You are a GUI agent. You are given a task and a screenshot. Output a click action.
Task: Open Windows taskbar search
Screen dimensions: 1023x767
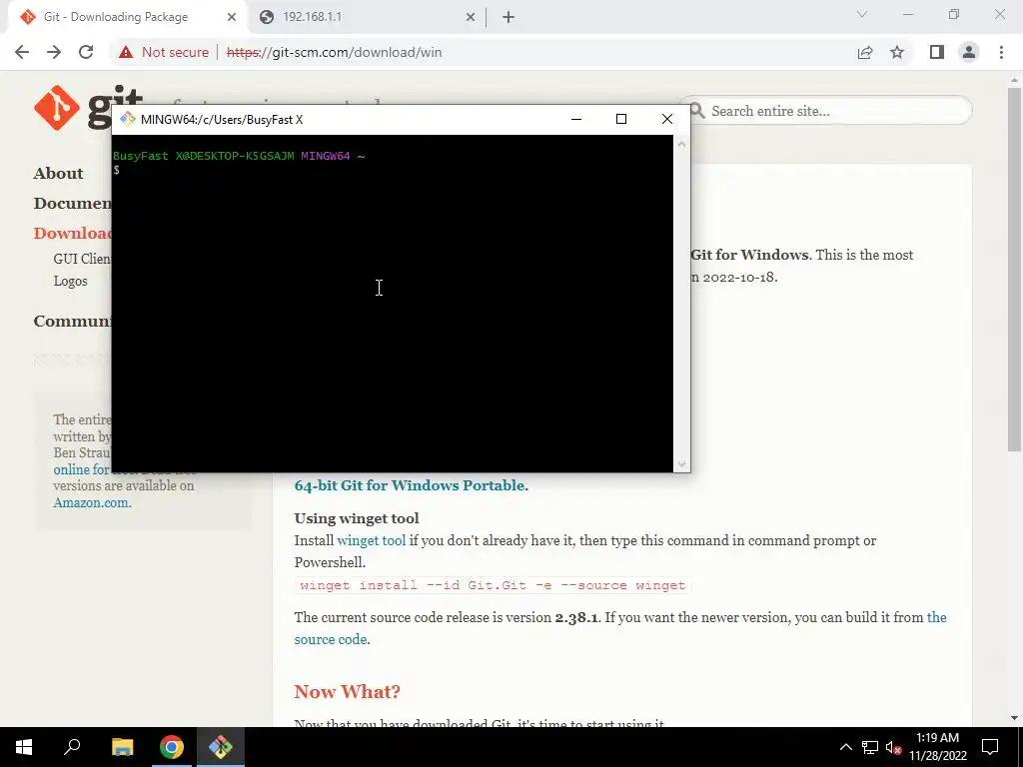click(x=72, y=747)
